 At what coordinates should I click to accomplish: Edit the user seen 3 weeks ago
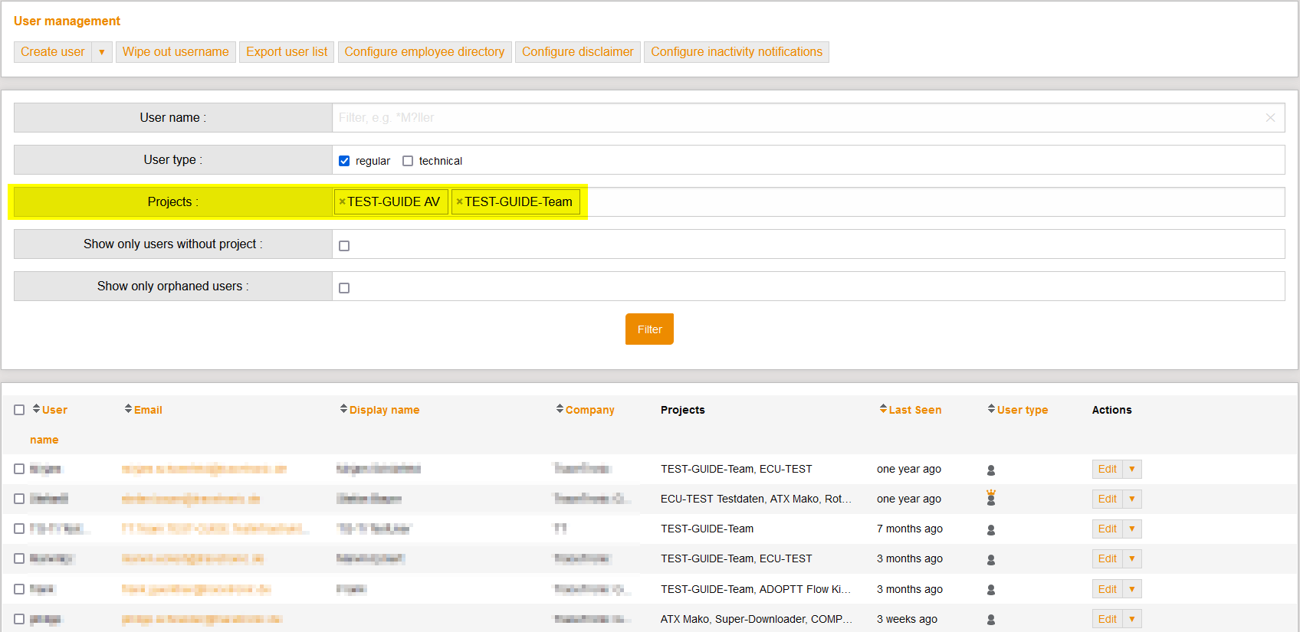[x=1108, y=619]
